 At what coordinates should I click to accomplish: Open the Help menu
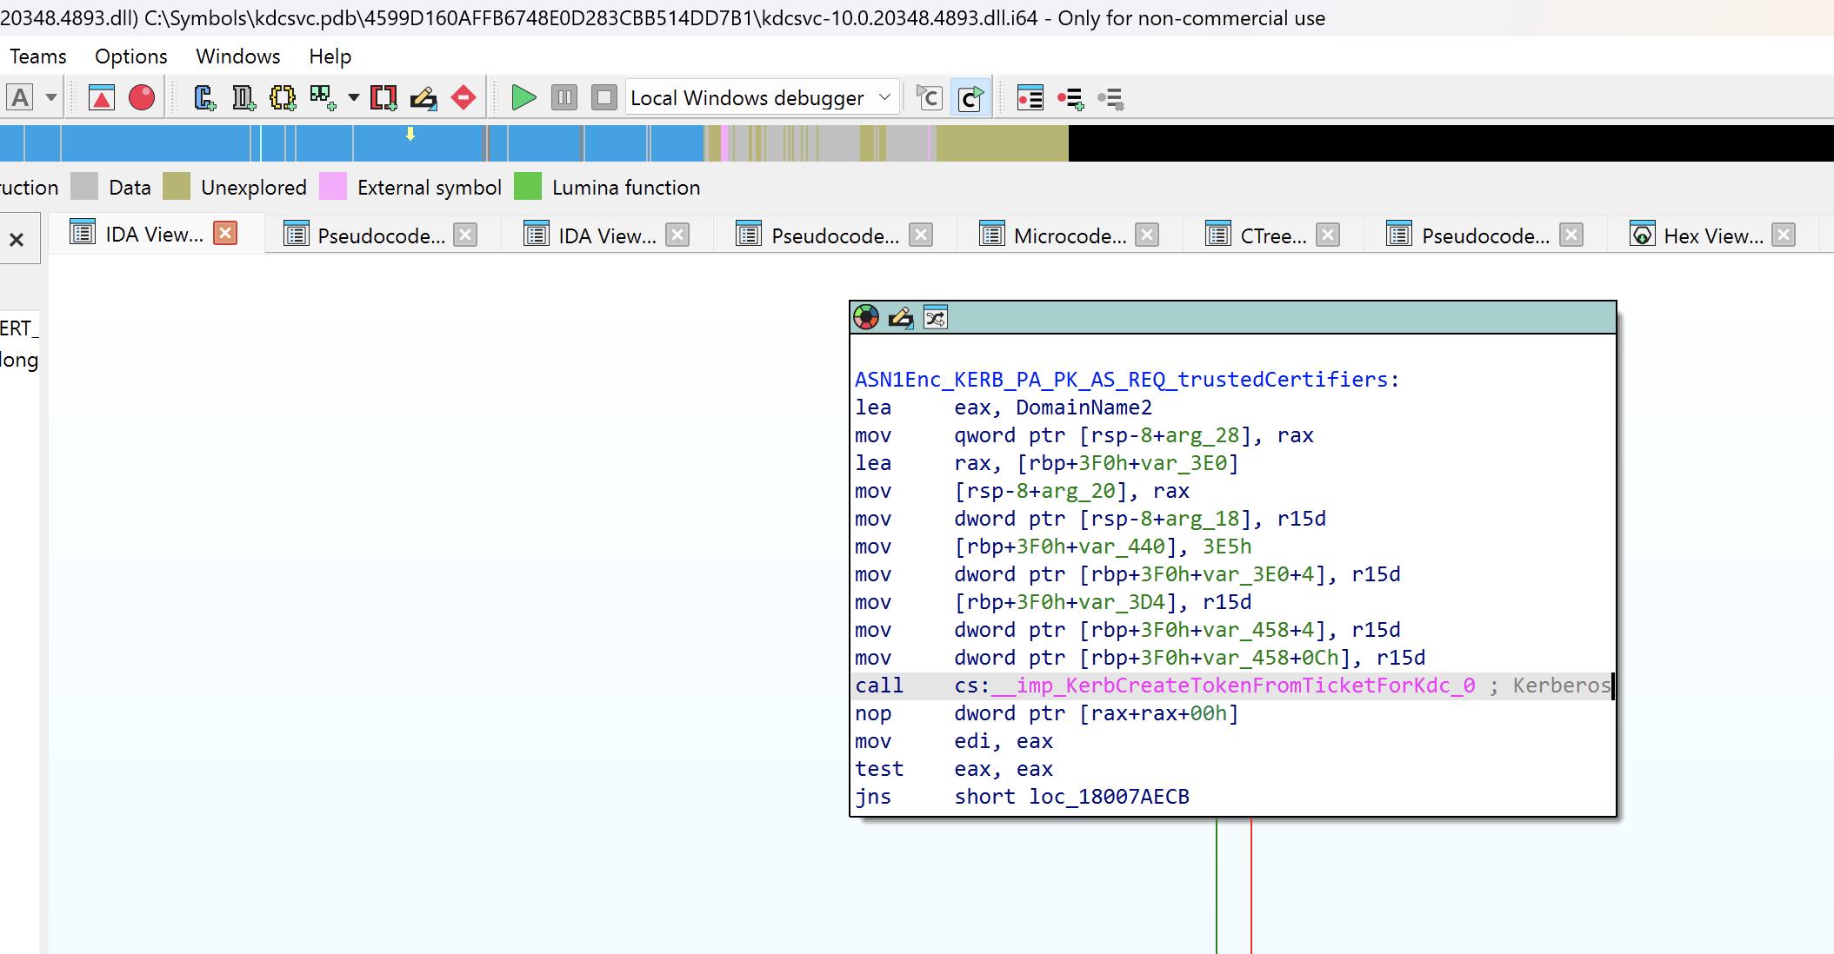click(x=330, y=56)
